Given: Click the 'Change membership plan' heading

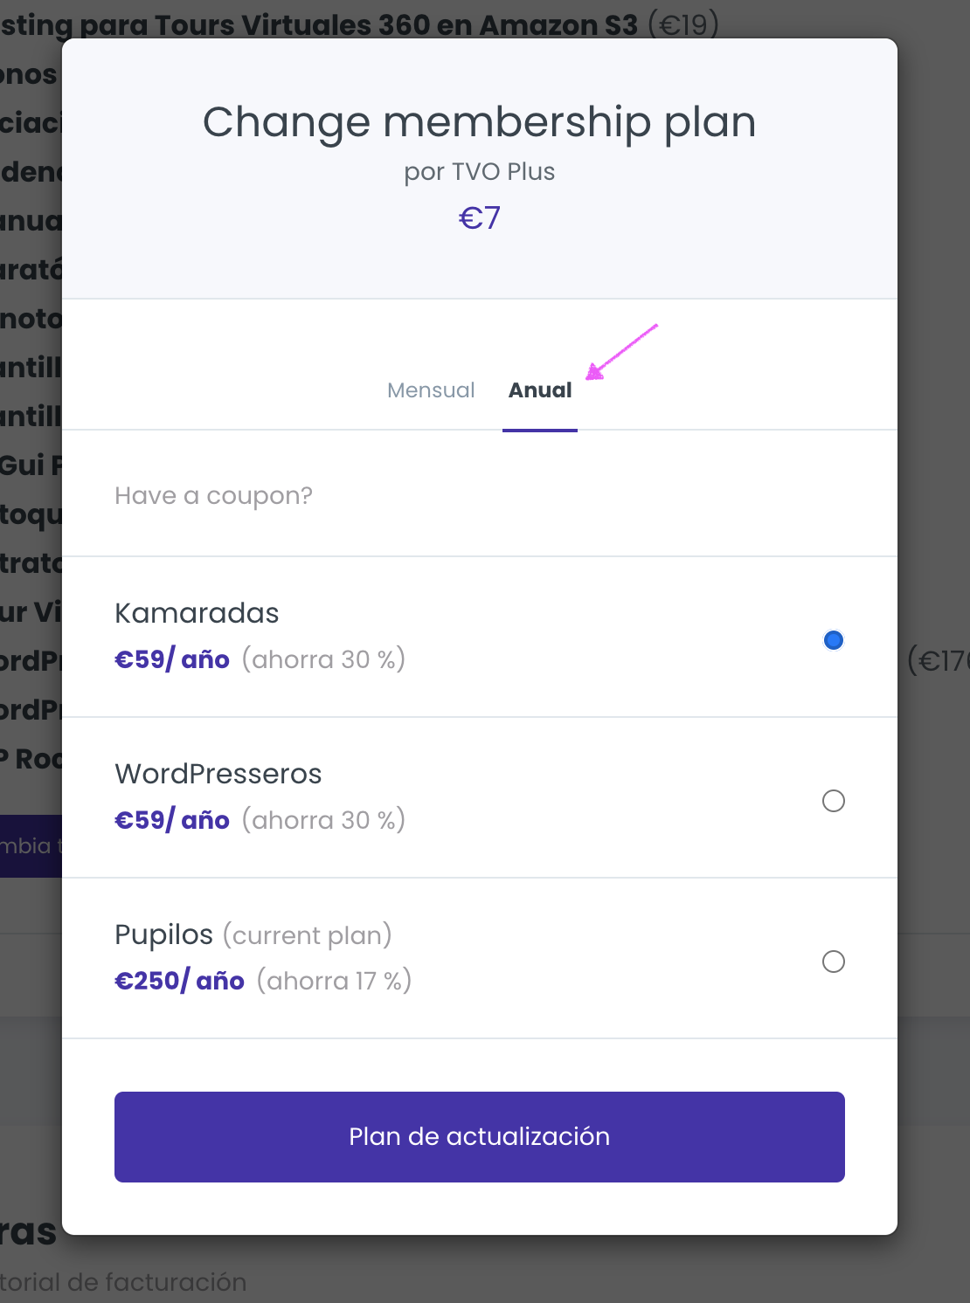Looking at the screenshot, I should click(x=479, y=121).
